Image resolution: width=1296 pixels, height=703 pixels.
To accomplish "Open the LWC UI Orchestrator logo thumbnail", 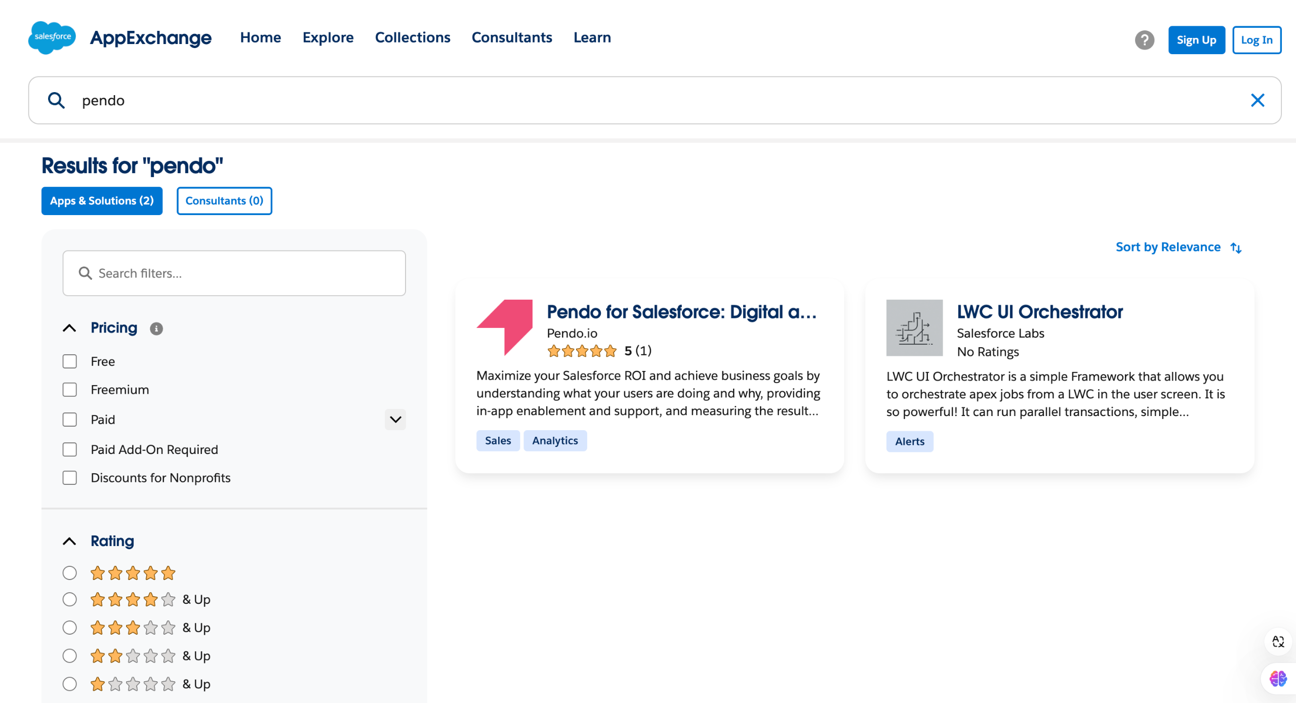I will [x=914, y=328].
